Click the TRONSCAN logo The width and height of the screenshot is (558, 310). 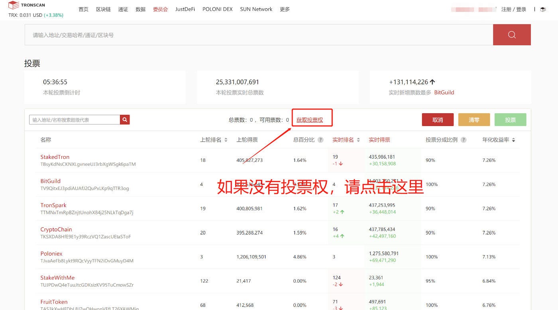pos(27,5)
